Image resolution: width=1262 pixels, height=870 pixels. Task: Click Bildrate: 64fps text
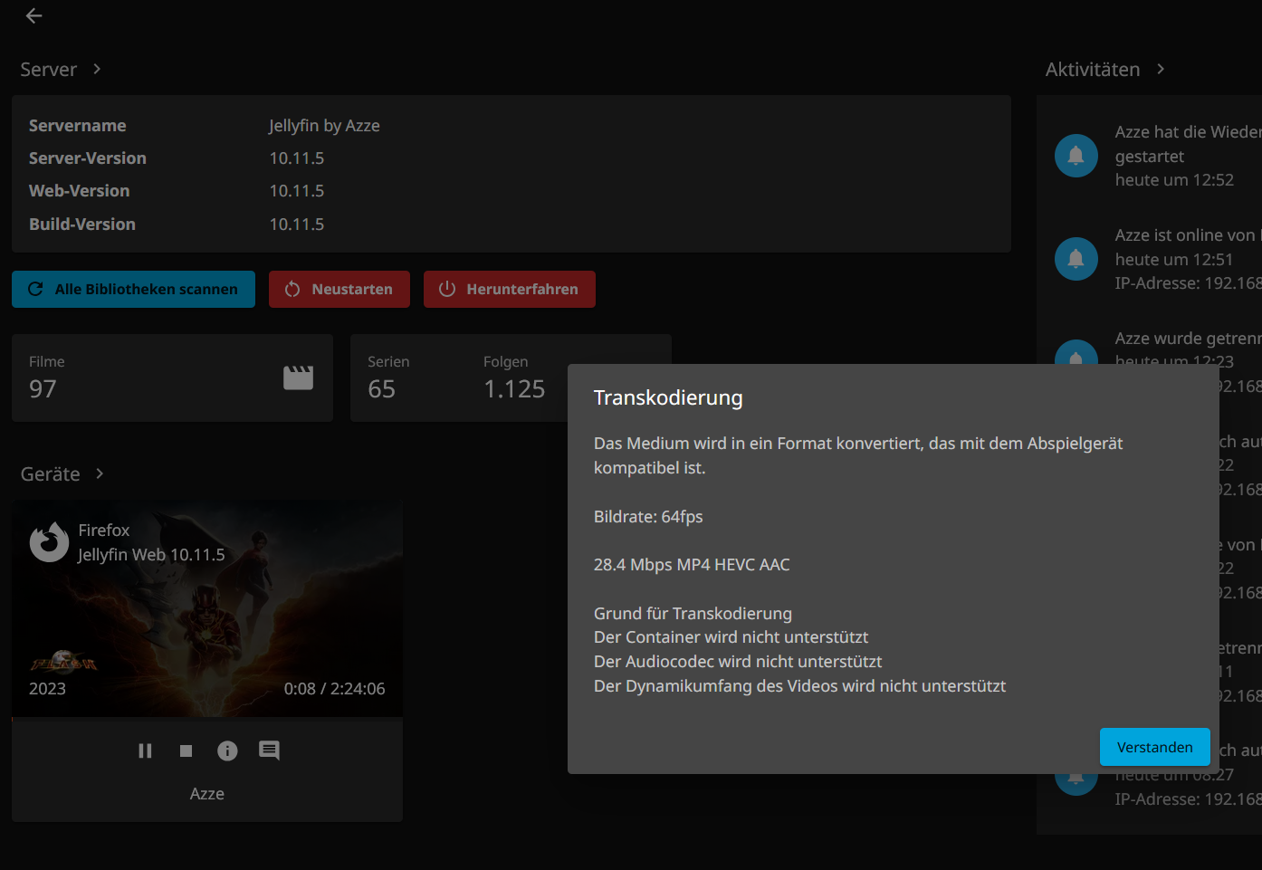[648, 517]
